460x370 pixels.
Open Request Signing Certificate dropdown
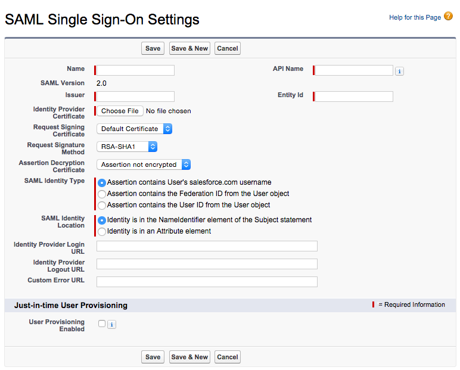click(x=135, y=129)
